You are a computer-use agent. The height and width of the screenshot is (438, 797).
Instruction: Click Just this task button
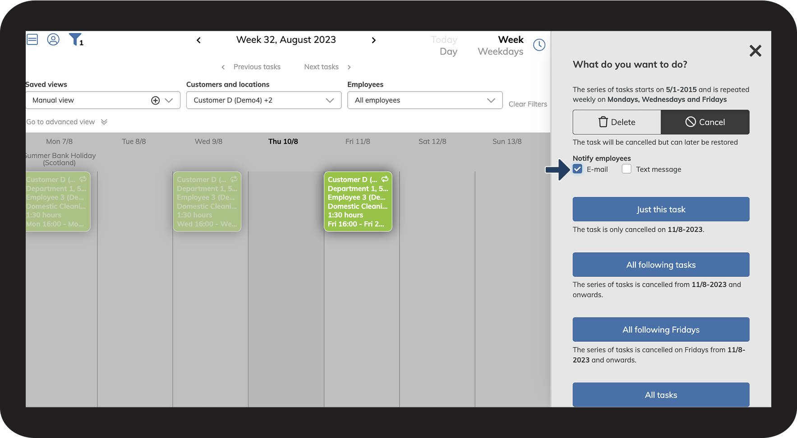(x=661, y=209)
